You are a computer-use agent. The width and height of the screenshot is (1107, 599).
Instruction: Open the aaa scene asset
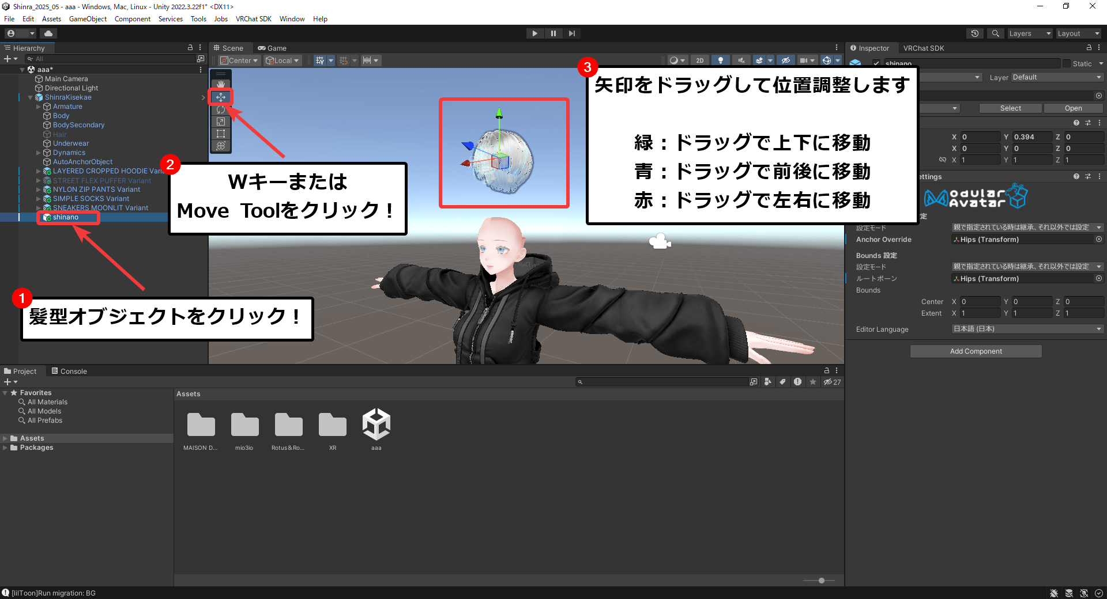point(376,430)
